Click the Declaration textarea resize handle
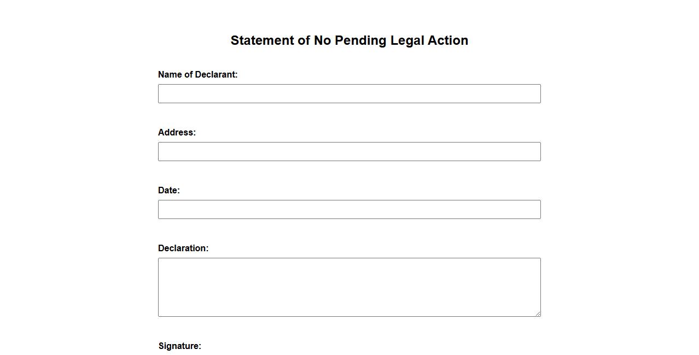Image resolution: width=699 pixels, height=355 pixels. pyautogui.click(x=538, y=313)
